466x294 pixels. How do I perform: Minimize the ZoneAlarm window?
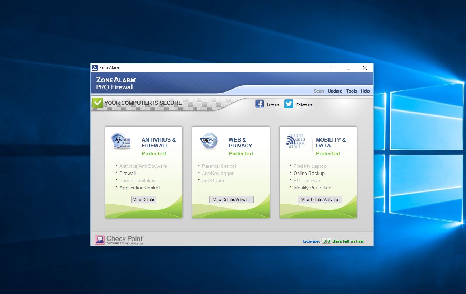click(332, 68)
